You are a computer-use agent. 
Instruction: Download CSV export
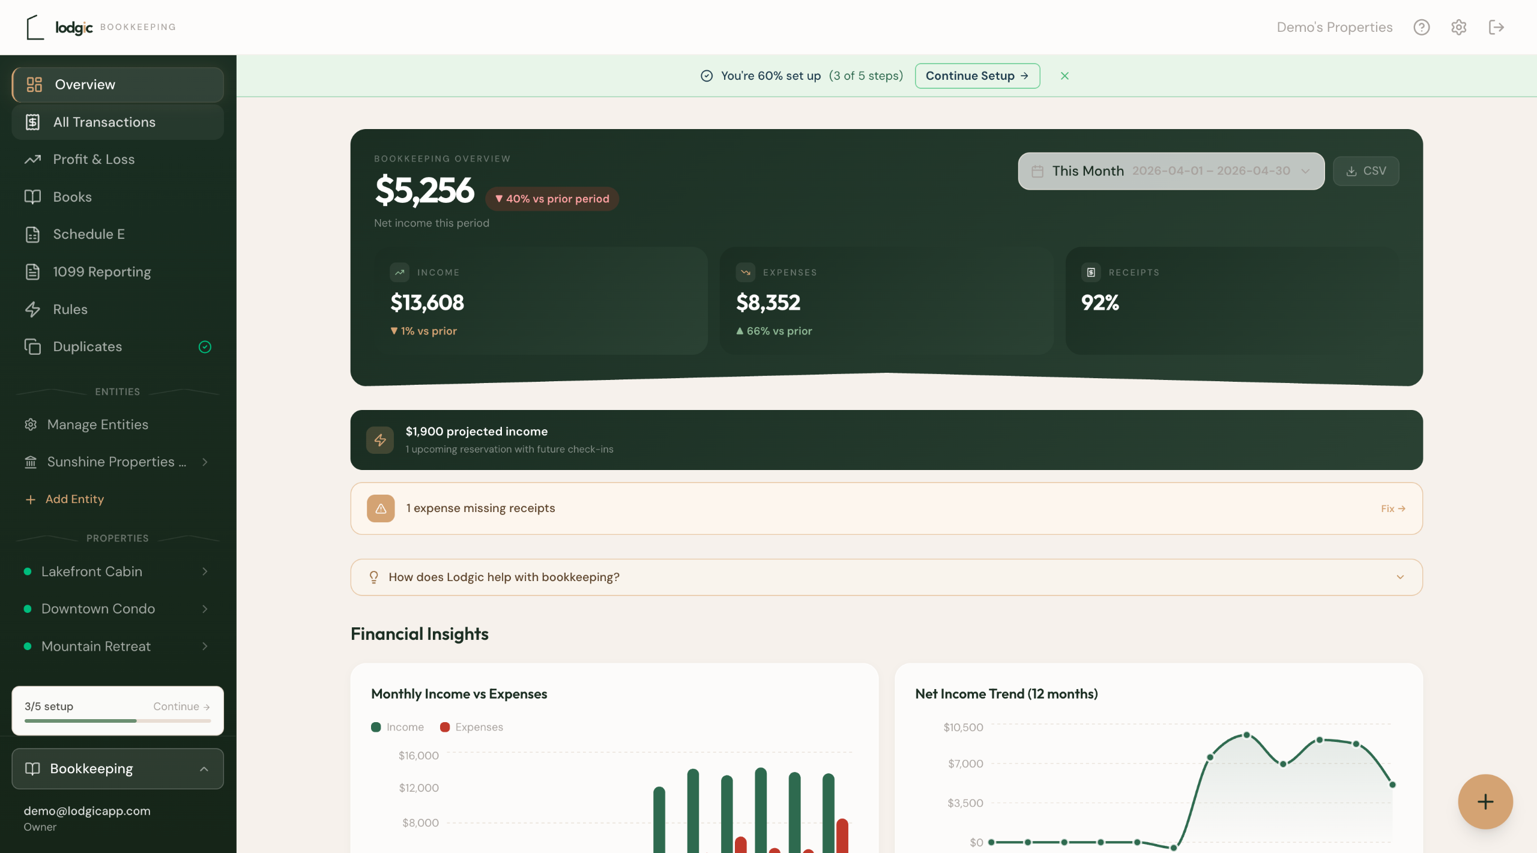(1366, 171)
